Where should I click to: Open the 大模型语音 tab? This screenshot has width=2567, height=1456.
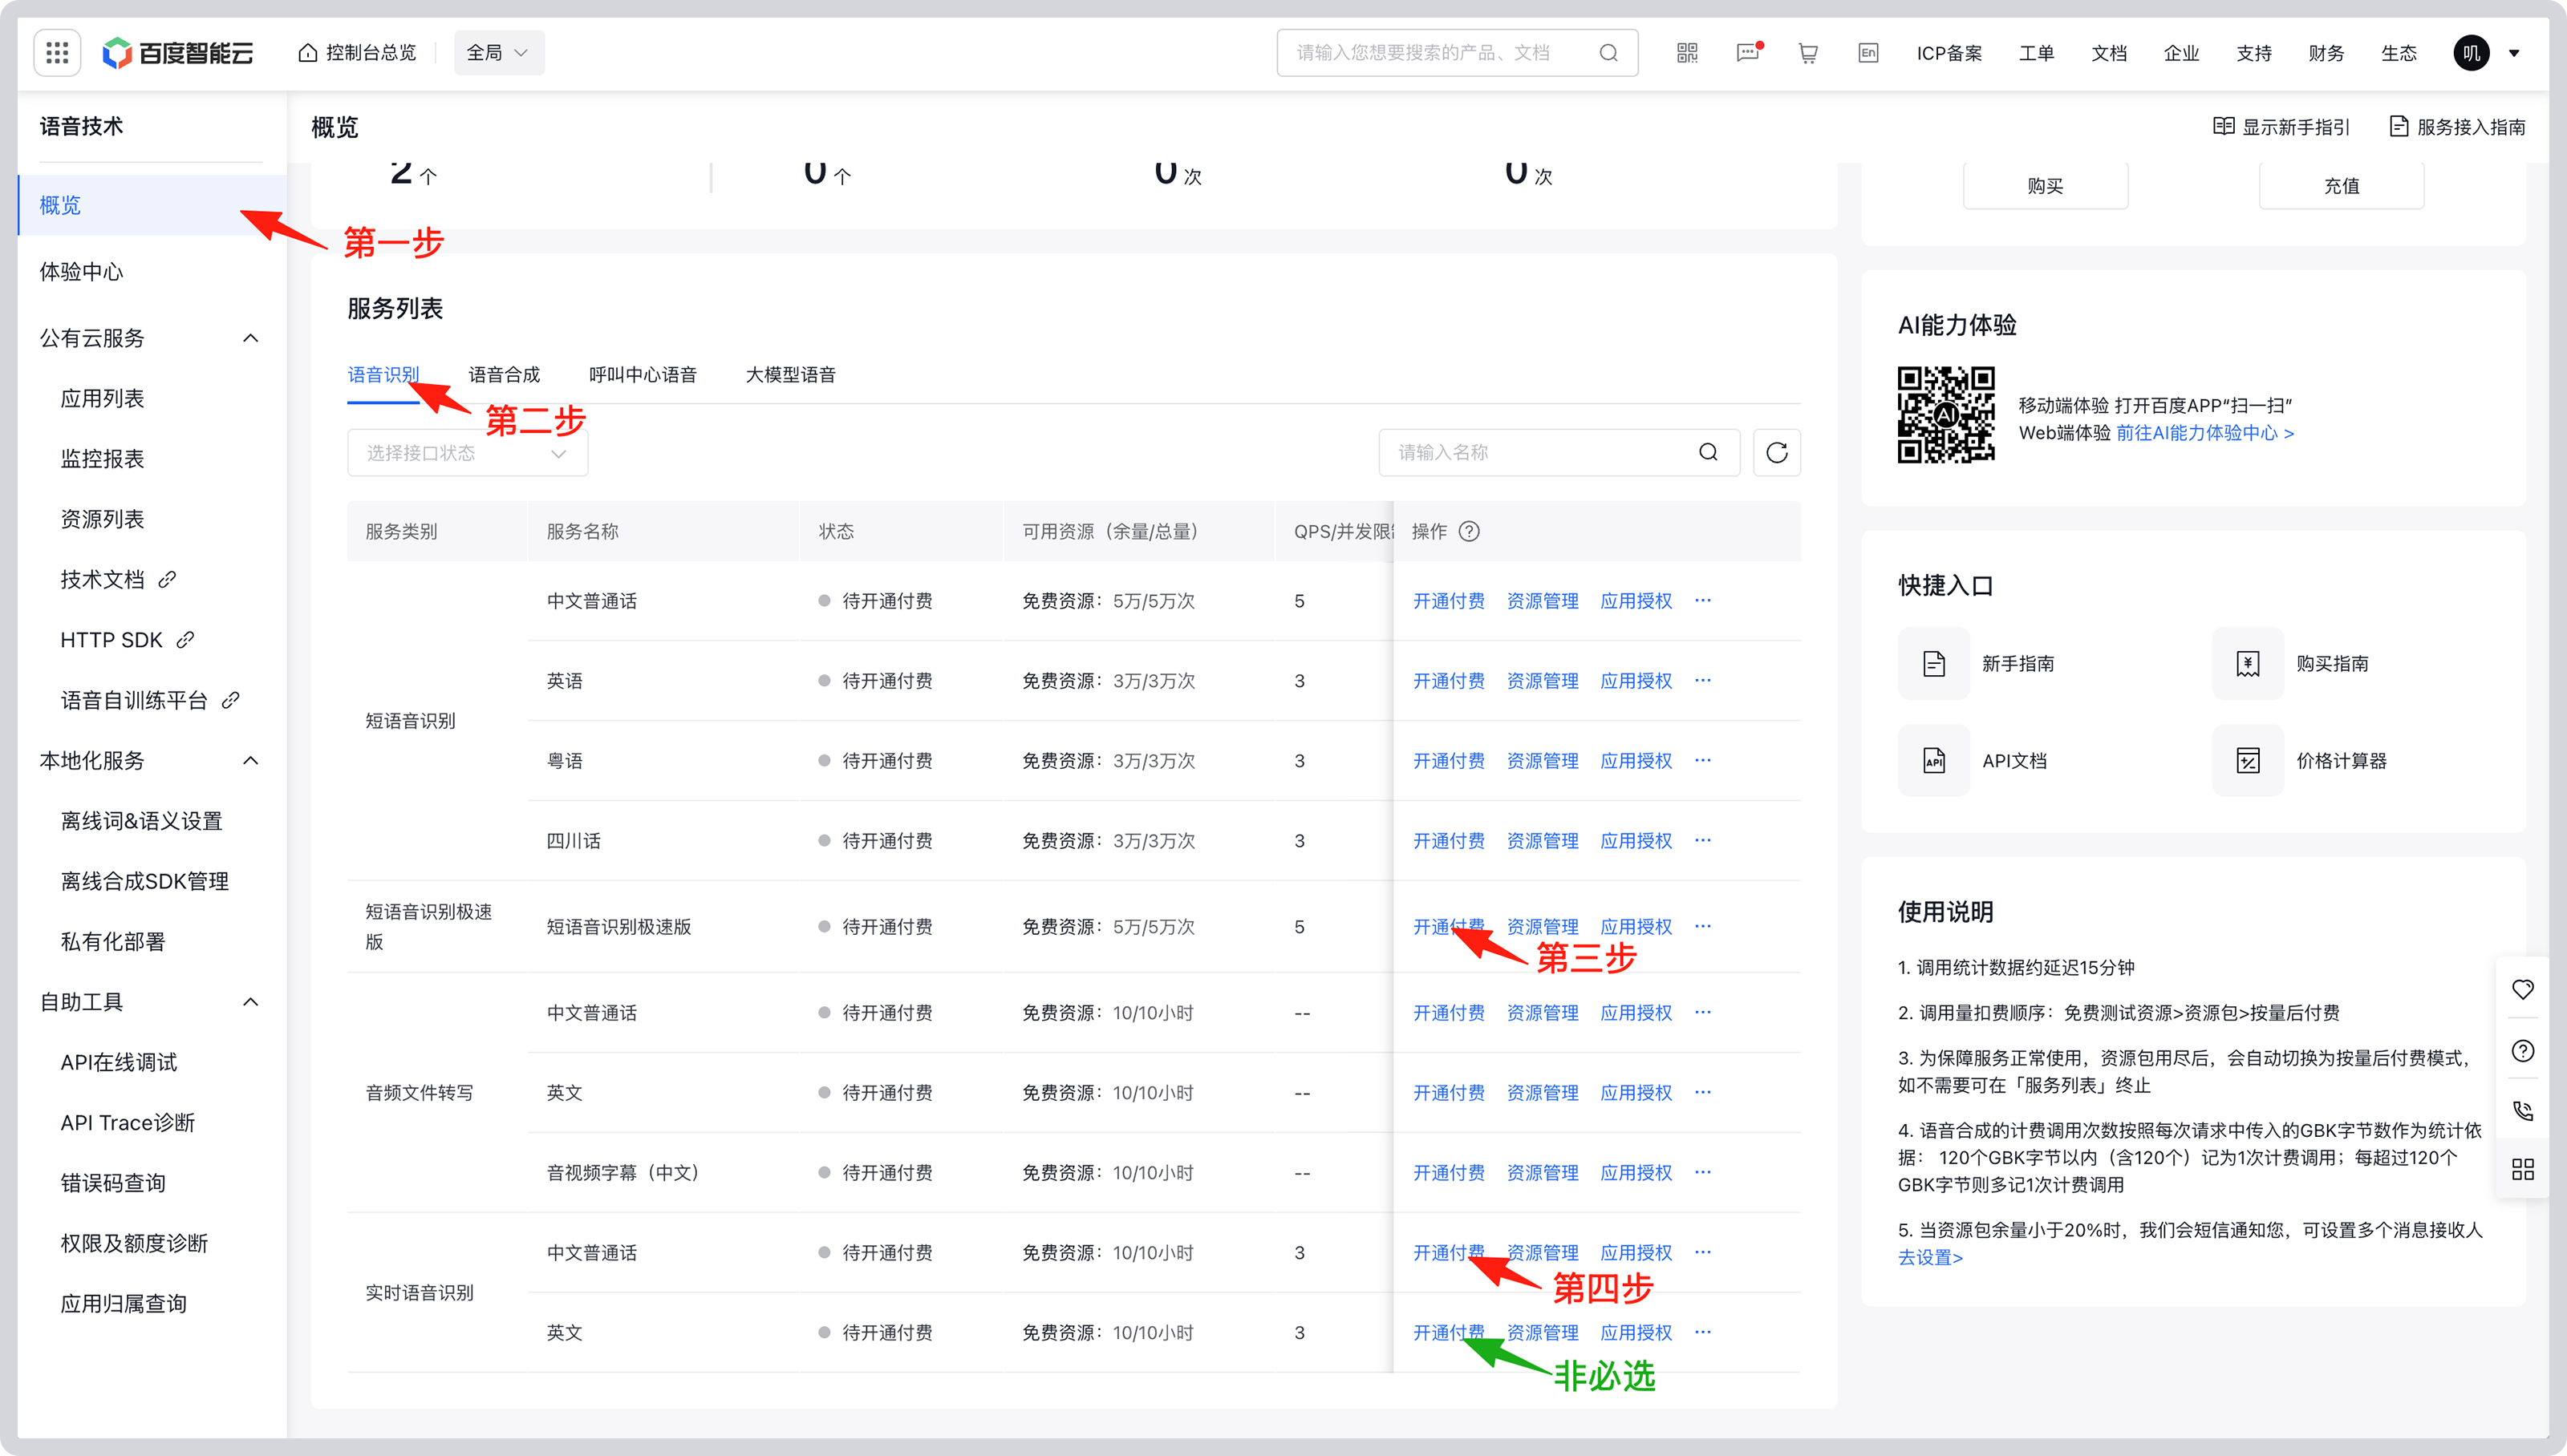click(789, 374)
